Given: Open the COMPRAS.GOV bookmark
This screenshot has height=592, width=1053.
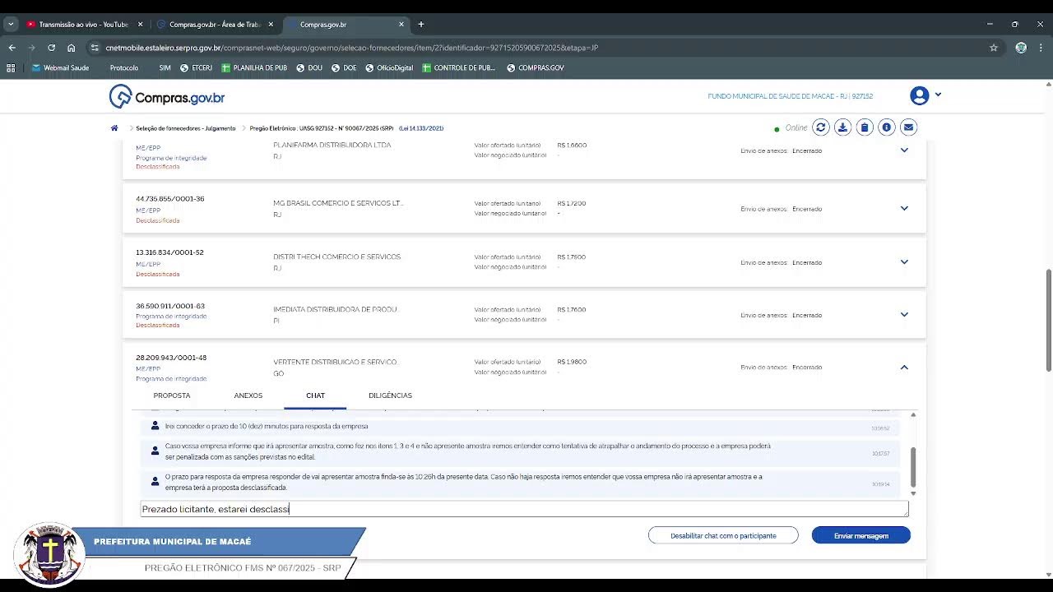Looking at the screenshot, I should point(536,68).
